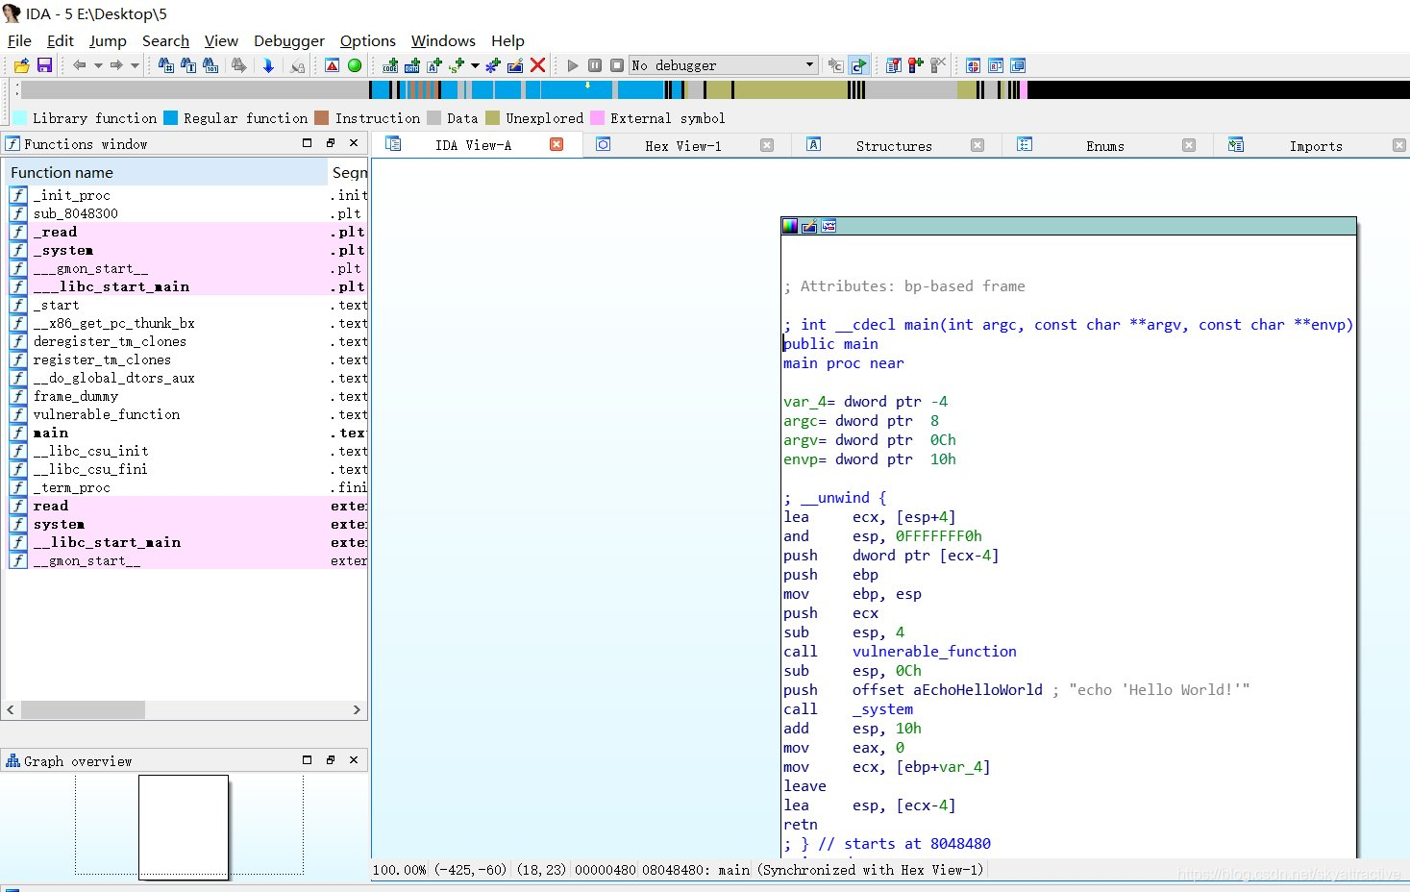1410x892 pixels.
Task: Switch to the Hex View-1 tab
Action: pyautogui.click(x=682, y=146)
